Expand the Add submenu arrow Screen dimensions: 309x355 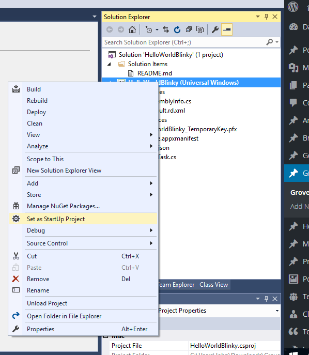151,183
